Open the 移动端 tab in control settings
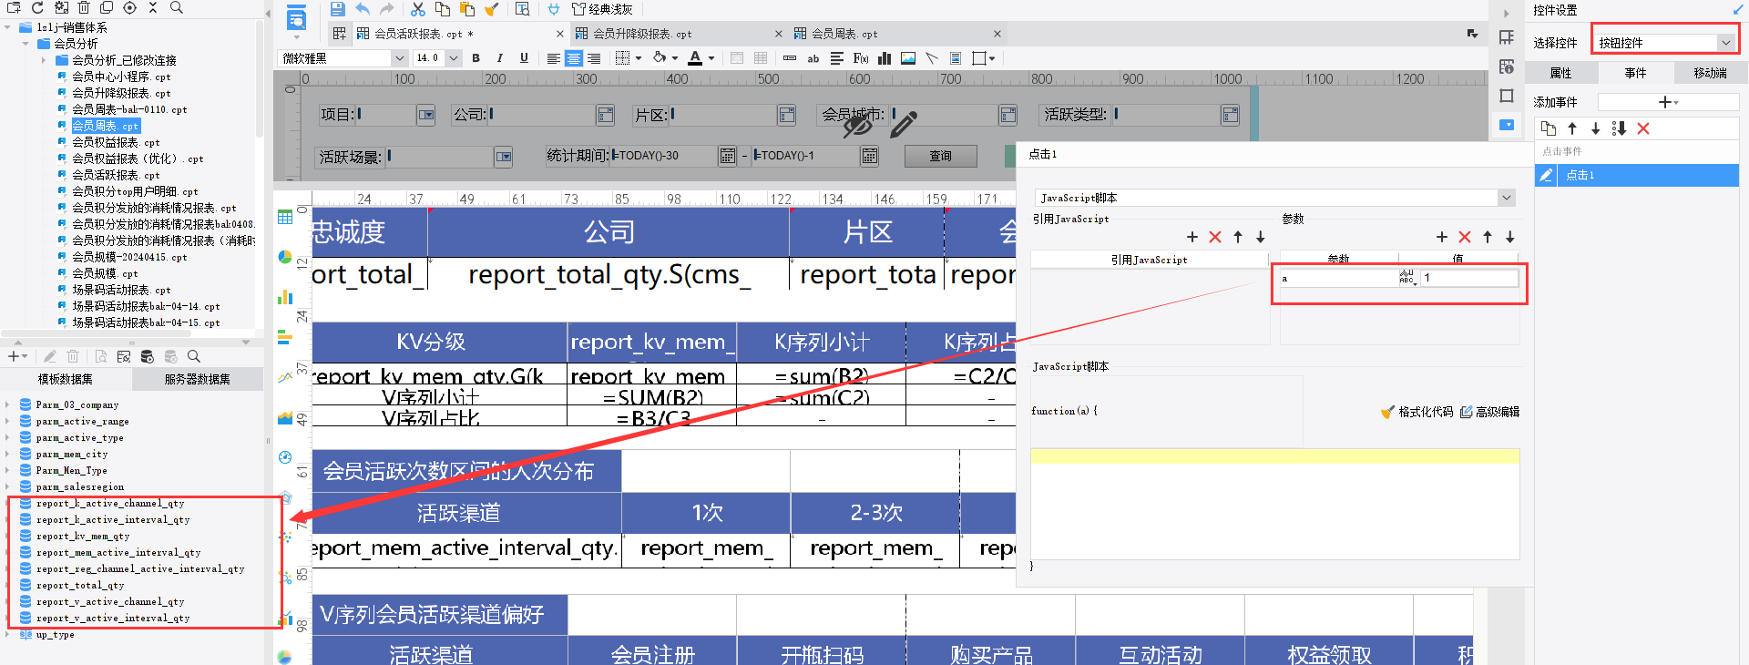 1710,73
